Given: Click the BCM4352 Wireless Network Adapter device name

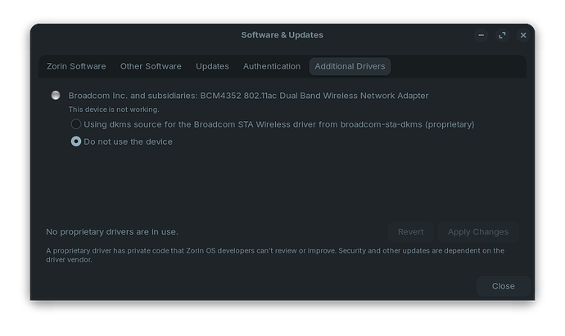Looking at the screenshot, I should 248,96.
